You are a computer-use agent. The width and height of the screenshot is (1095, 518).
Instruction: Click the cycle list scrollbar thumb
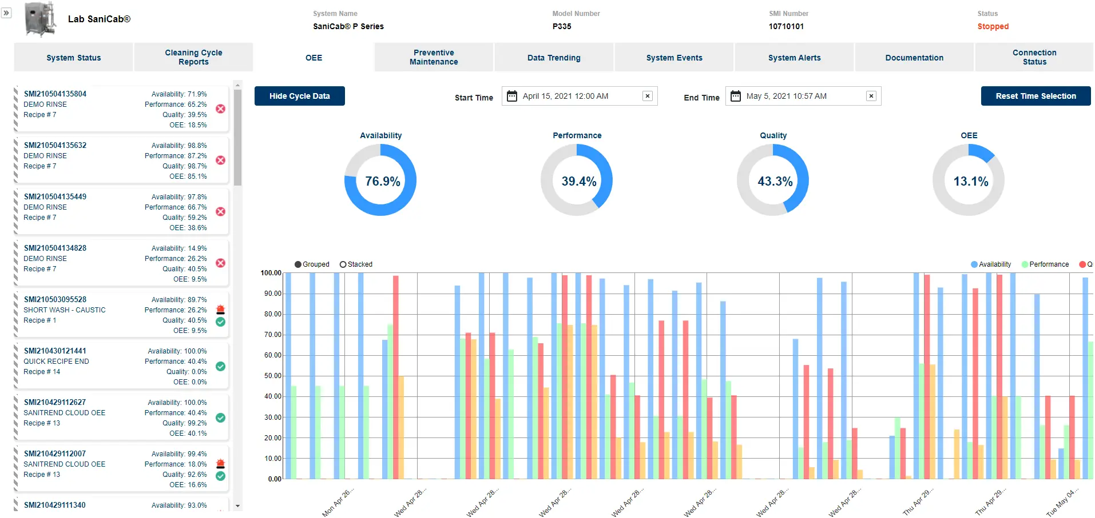click(x=238, y=137)
